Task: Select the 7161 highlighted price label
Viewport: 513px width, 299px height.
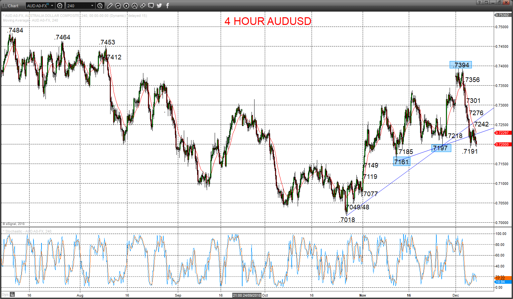Action: click(x=402, y=162)
